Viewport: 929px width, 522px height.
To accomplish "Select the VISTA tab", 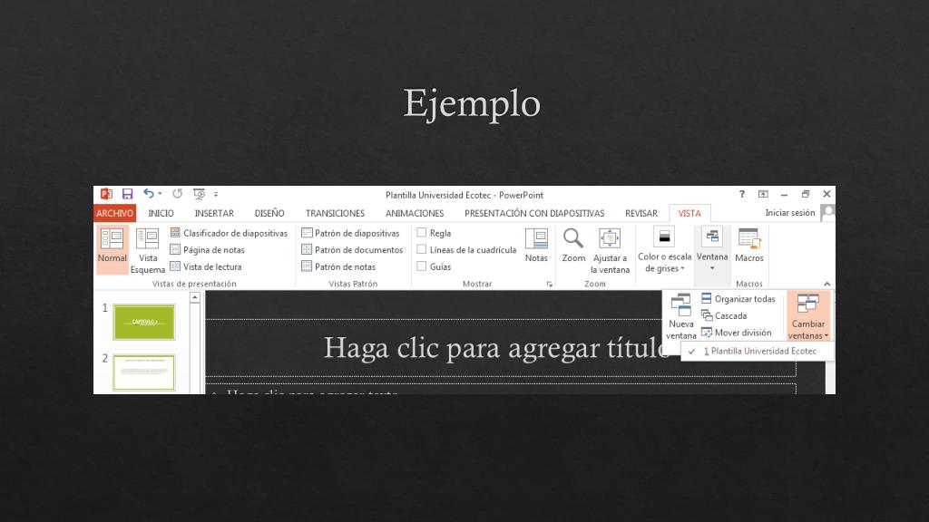I will [x=689, y=213].
